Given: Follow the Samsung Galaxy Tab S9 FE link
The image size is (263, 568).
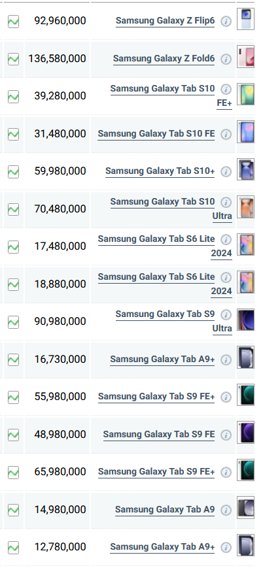Looking at the screenshot, I should click(x=159, y=434).
